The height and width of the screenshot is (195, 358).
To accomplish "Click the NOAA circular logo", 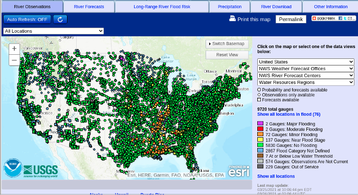I will tap(13, 168).
